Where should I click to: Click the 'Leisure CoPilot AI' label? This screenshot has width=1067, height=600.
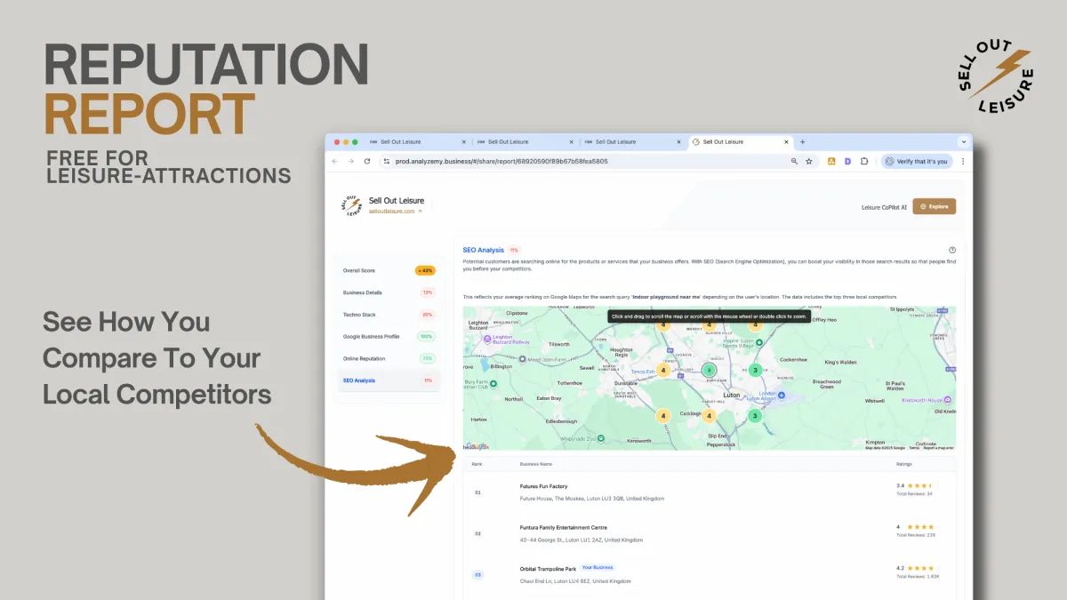coord(884,206)
